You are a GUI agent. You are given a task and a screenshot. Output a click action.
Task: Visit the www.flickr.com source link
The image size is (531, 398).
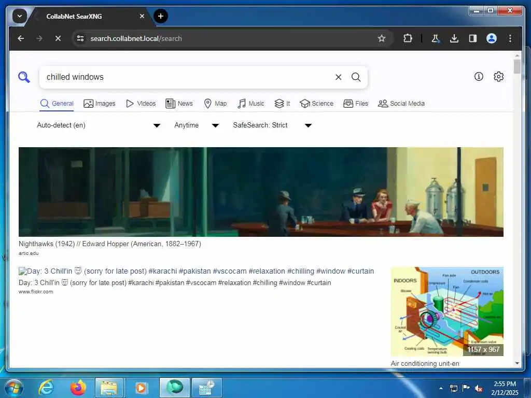click(x=36, y=292)
